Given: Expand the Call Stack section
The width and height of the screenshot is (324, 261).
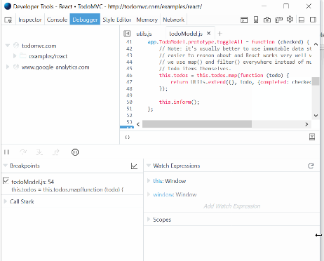Looking at the screenshot, I should click(x=6, y=201).
